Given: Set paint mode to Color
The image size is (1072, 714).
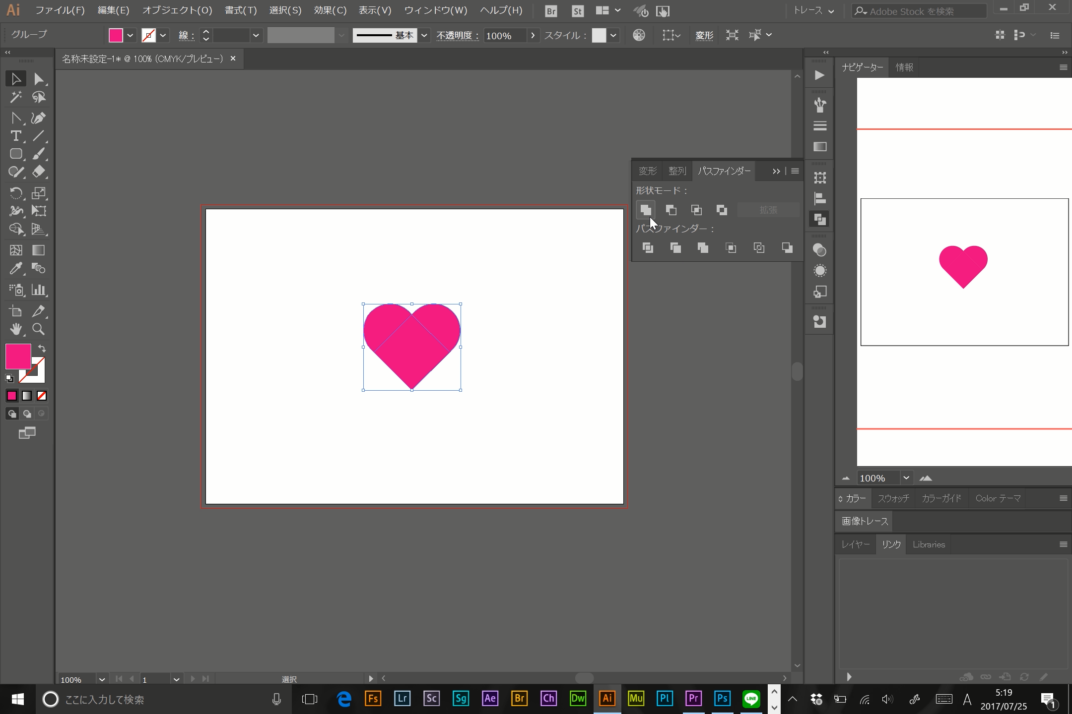Looking at the screenshot, I should (12, 396).
